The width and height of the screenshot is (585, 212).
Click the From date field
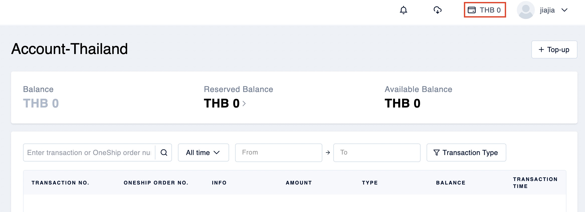coord(278,152)
